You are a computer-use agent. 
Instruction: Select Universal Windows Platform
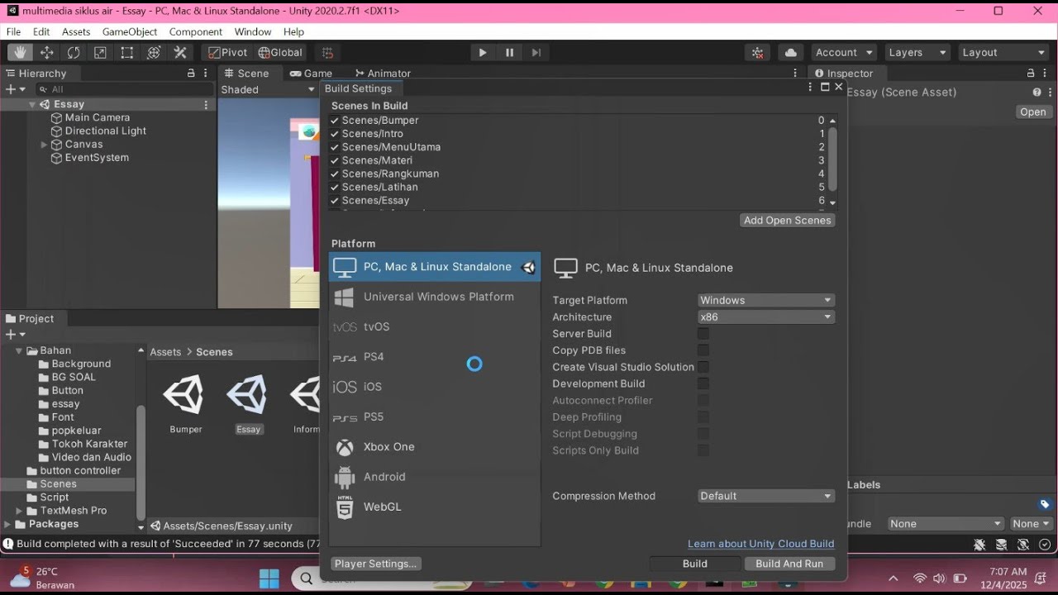click(435, 297)
